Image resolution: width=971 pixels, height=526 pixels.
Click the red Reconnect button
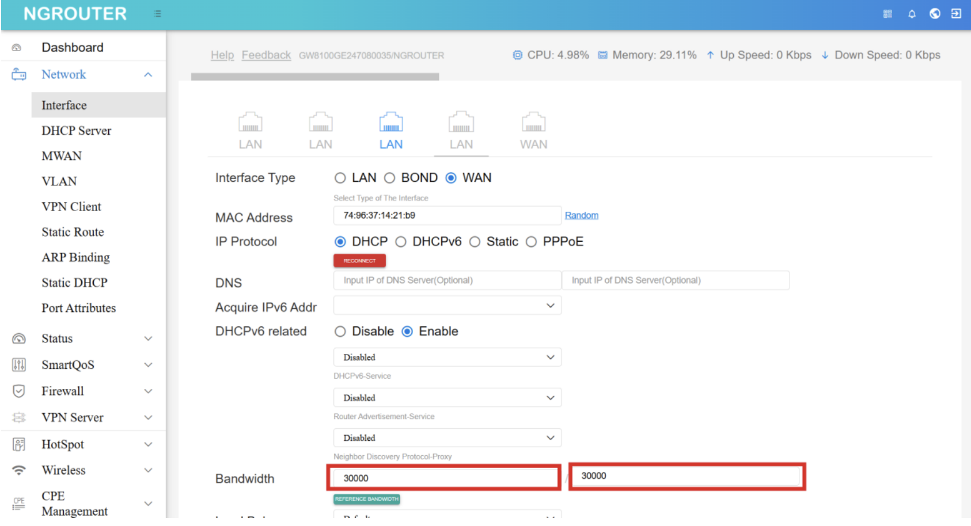pyautogui.click(x=359, y=261)
